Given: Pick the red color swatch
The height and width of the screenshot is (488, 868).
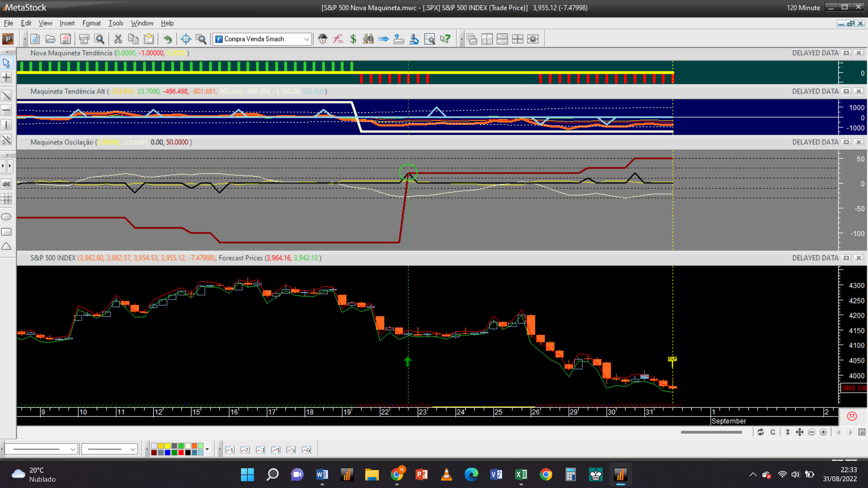Looking at the screenshot, I should point(181,452).
